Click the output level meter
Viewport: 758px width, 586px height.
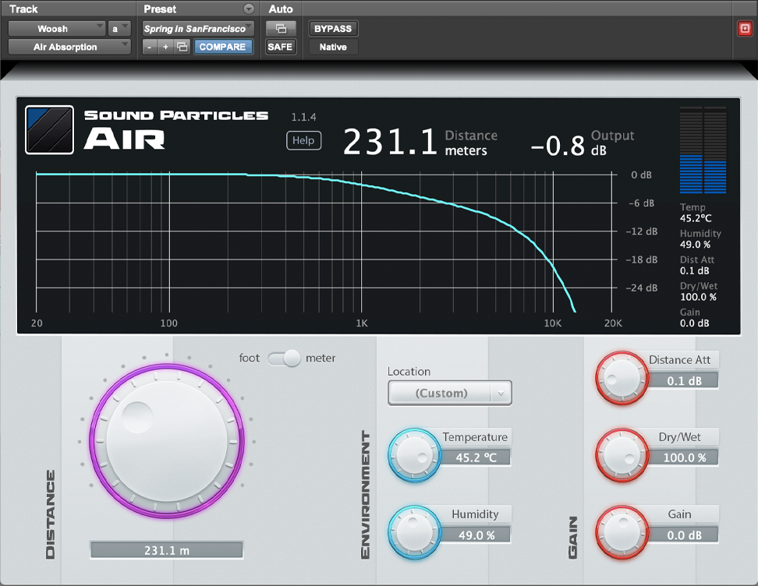click(703, 150)
